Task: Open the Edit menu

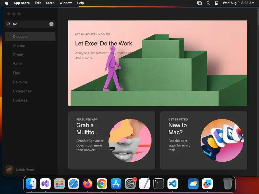Action: [38, 3]
